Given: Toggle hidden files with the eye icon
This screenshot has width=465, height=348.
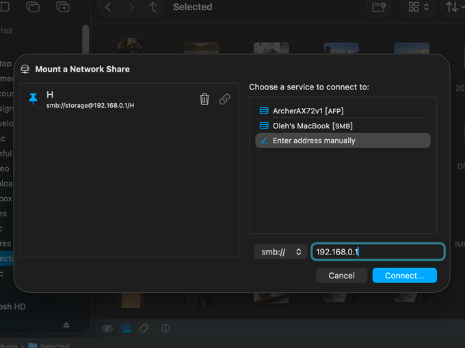Looking at the screenshot, I should click(x=107, y=328).
